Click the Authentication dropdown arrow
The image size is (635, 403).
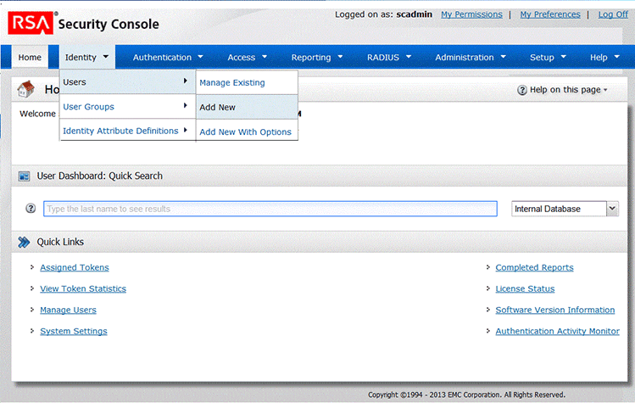coord(200,57)
